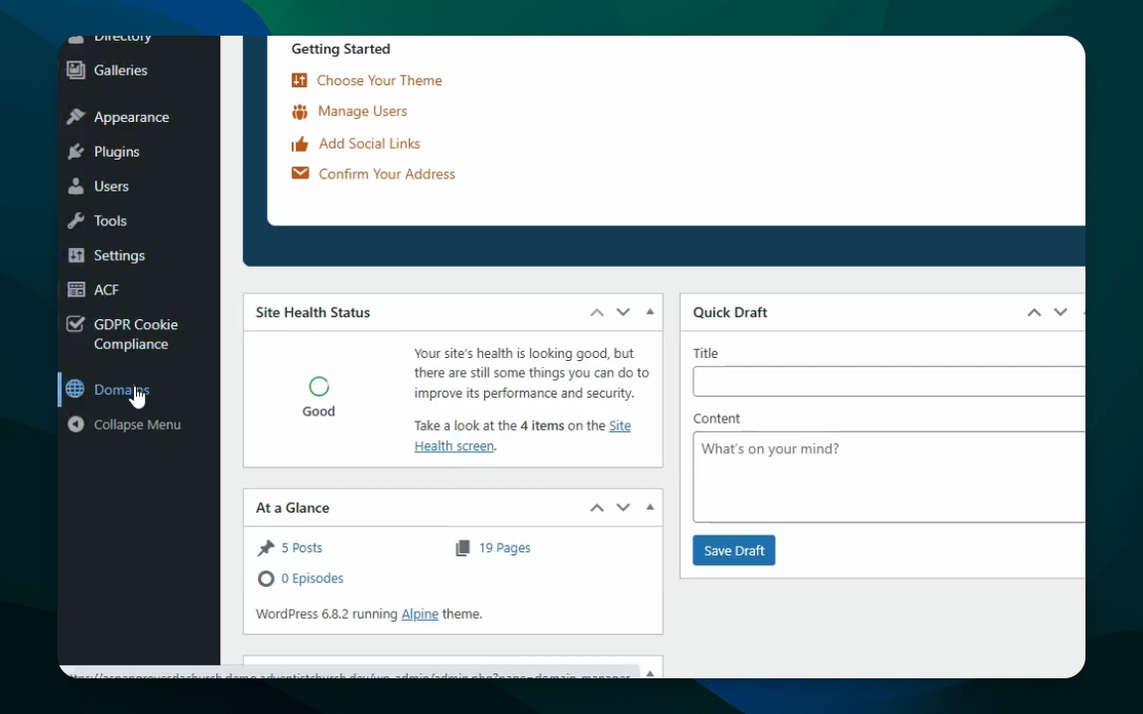The width and height of the screenshot is (1143, 714).
Task: Click the Tools wrench icon
Action: 75,221
